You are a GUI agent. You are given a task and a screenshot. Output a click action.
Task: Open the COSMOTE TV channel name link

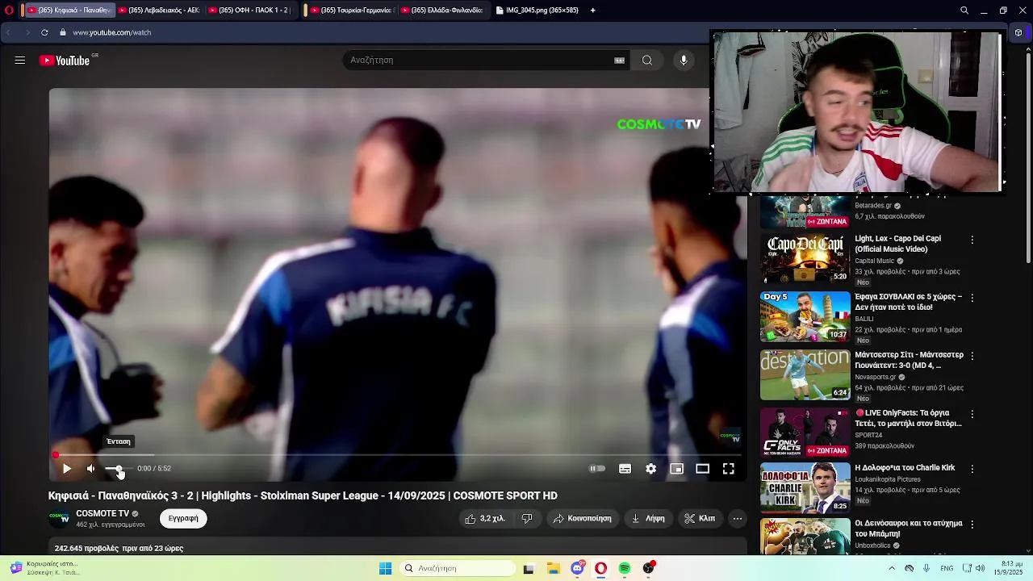(x=102, y=513)
